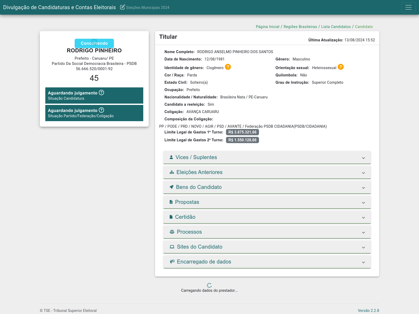
Task: Open Eleições Anteriores panel title
Action: (x=199, y=172)
